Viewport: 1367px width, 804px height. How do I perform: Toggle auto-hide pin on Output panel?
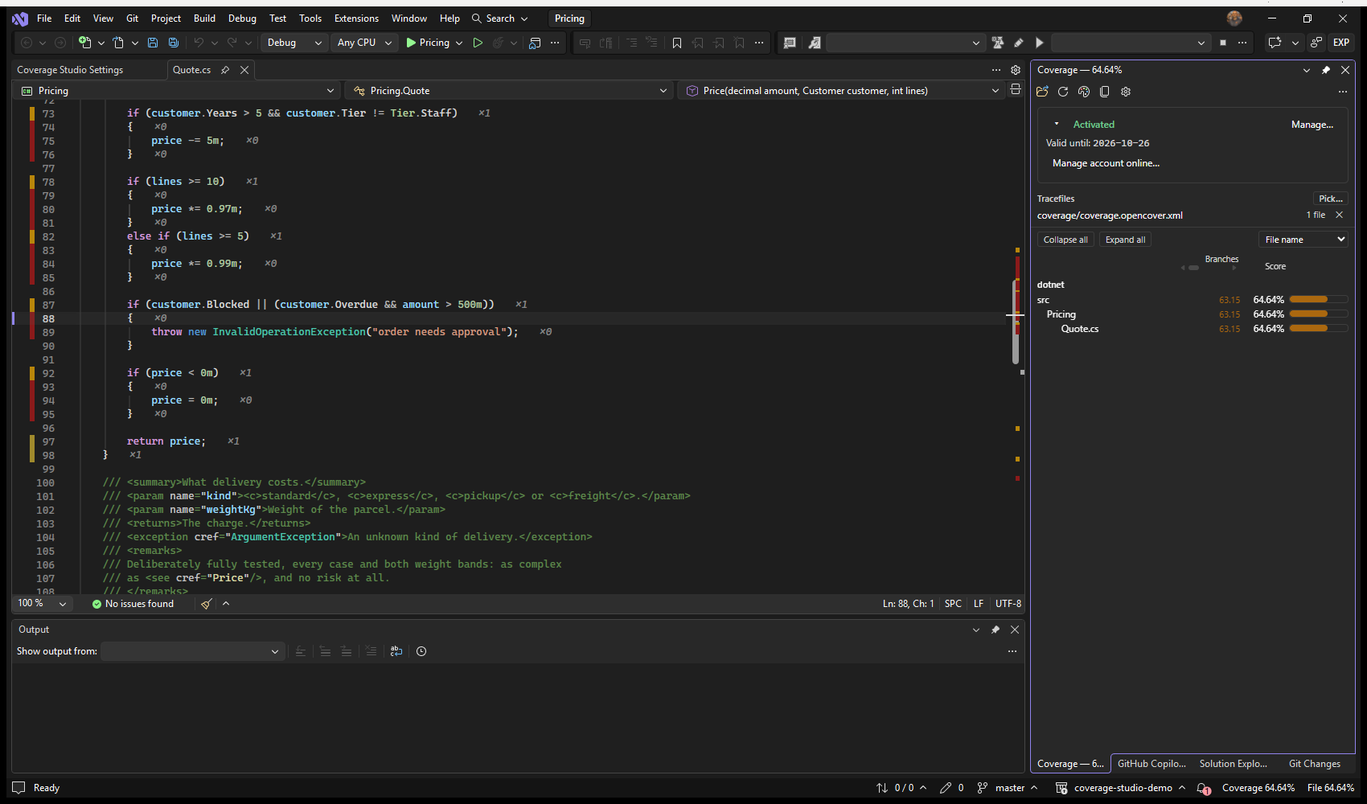coord(995,630)
